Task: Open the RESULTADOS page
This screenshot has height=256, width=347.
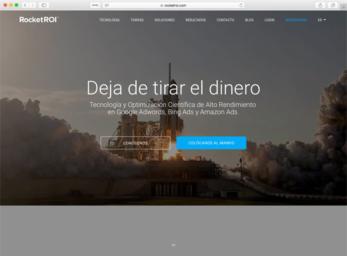Action: 196,20
